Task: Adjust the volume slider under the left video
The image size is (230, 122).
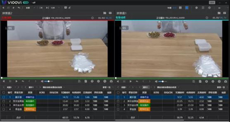Action: pyautogui.click(x=49, y=81)
